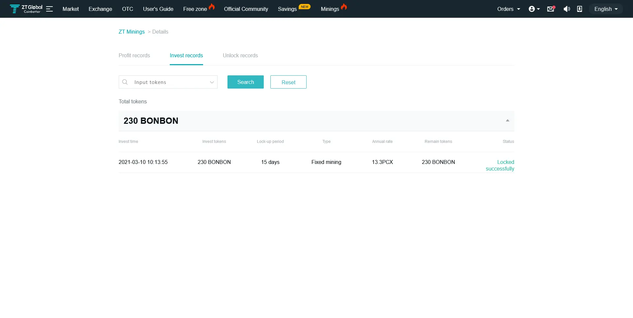The width and height of the screenshot is (633, 318).
Task: Click the 230 BONBON total heading
Action: (151, 121)
